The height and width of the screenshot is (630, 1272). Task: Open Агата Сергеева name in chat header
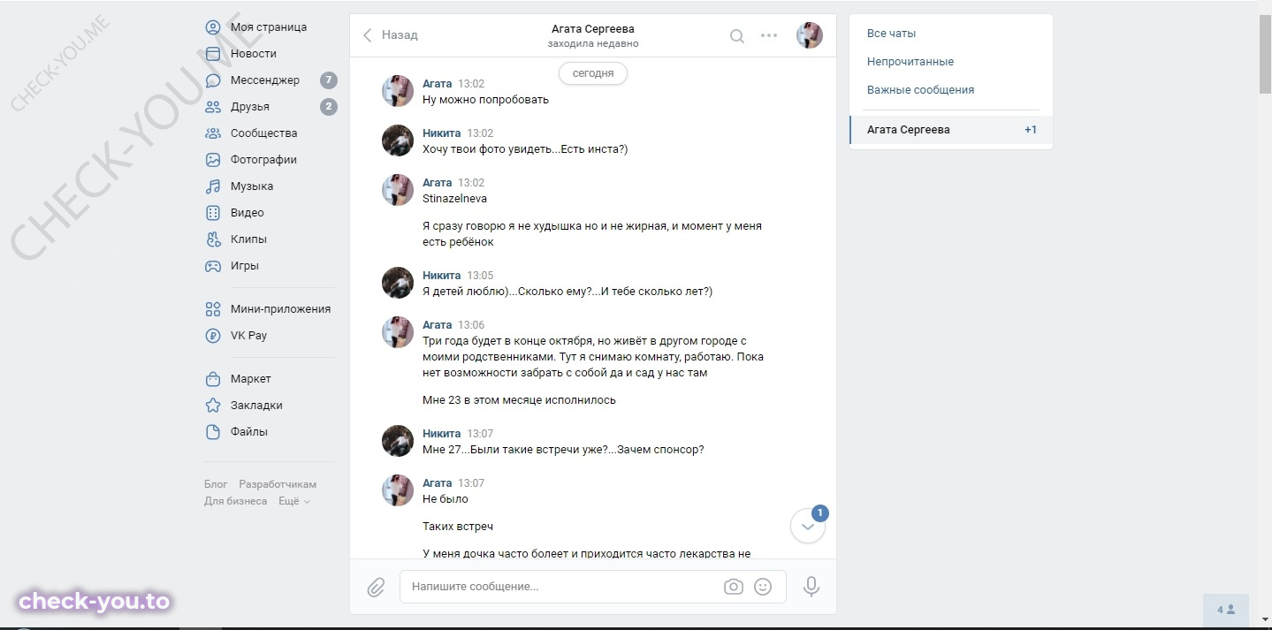[x=593, y=29]
